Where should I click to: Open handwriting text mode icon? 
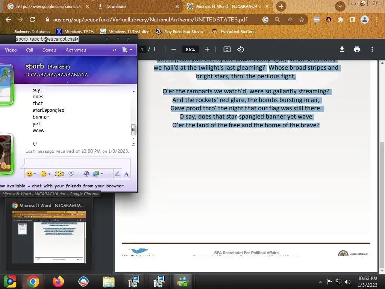click(x=86, y=174)
